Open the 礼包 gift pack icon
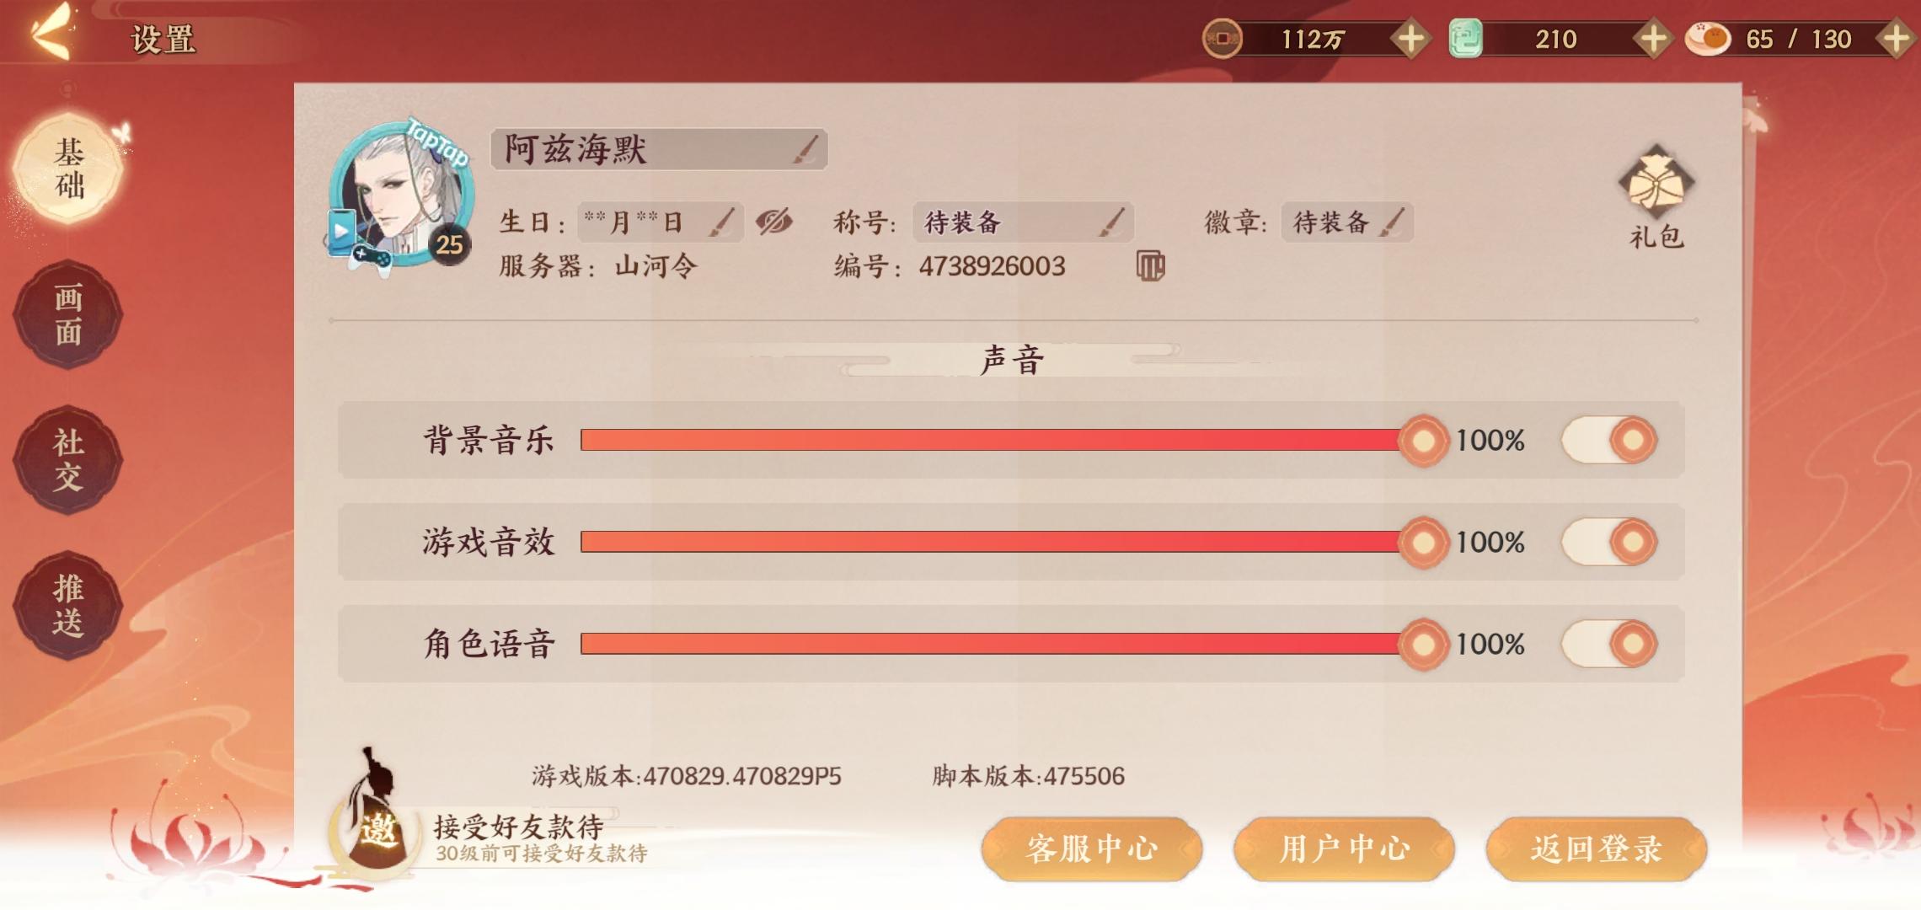Screen dimensions: 1921x910 [x=1656, y=185]
